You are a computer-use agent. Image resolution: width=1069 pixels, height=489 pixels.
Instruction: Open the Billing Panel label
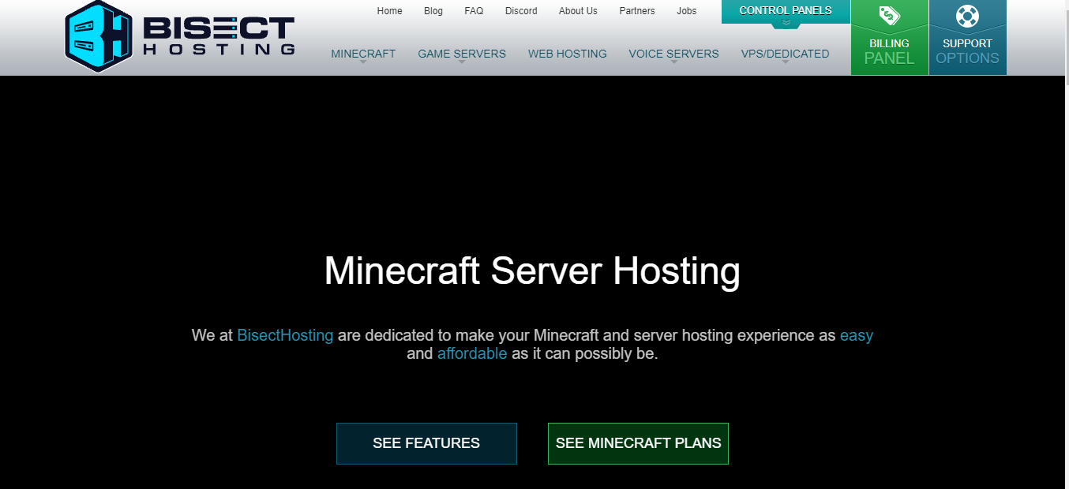tap(890, 51)
